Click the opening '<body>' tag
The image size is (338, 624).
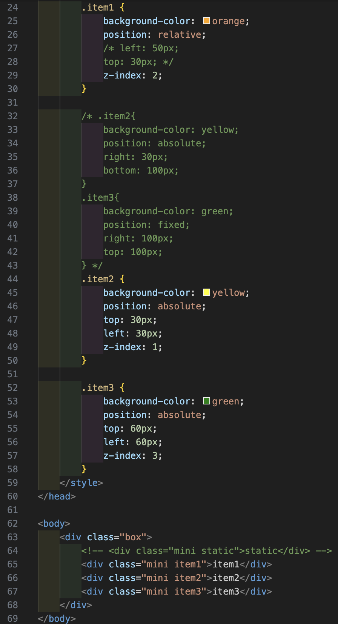(x=54, y=523)
